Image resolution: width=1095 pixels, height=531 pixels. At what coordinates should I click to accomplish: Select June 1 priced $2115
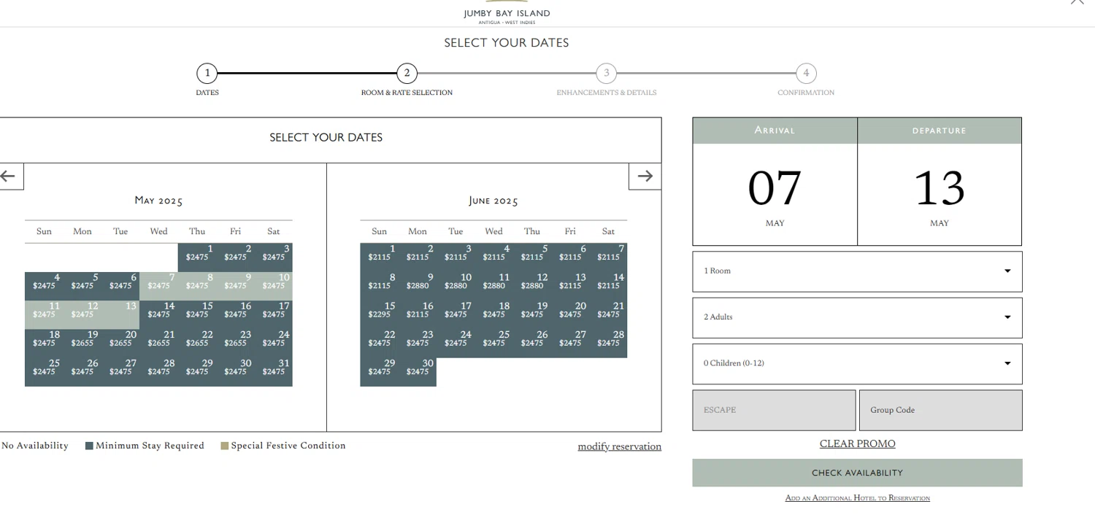point(379,257)
